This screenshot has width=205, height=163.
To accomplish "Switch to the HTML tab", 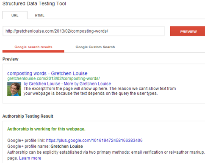I will pos(39,15).
